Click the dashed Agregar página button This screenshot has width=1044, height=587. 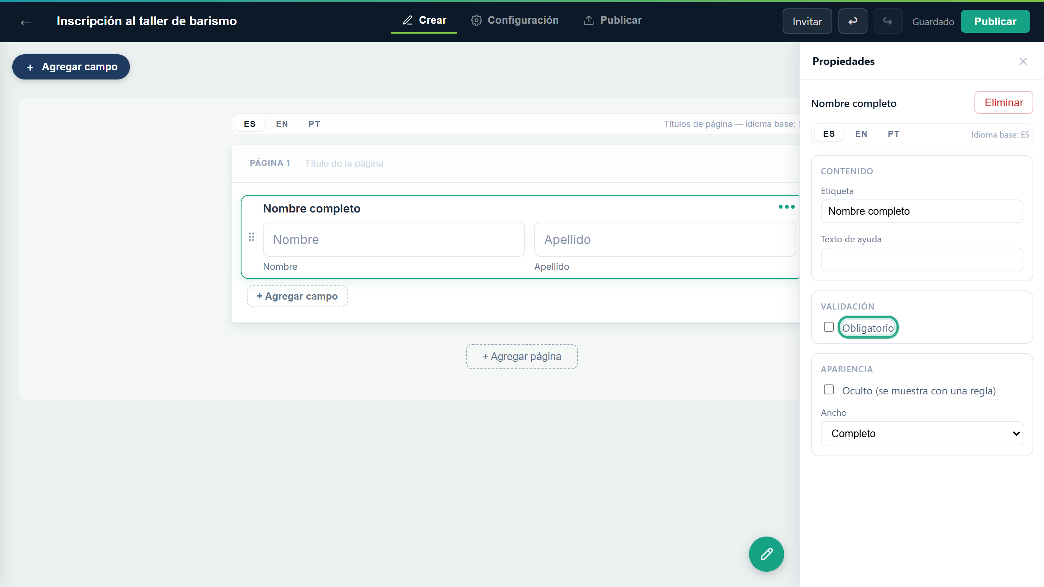(x=522, y=356)
